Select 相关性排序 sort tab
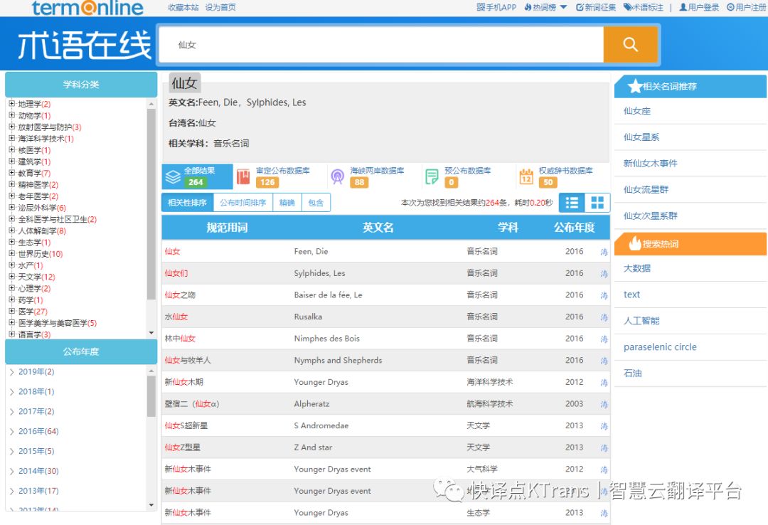Image resolution: width=768 pixels, height=525 pixels. [187, 203]
